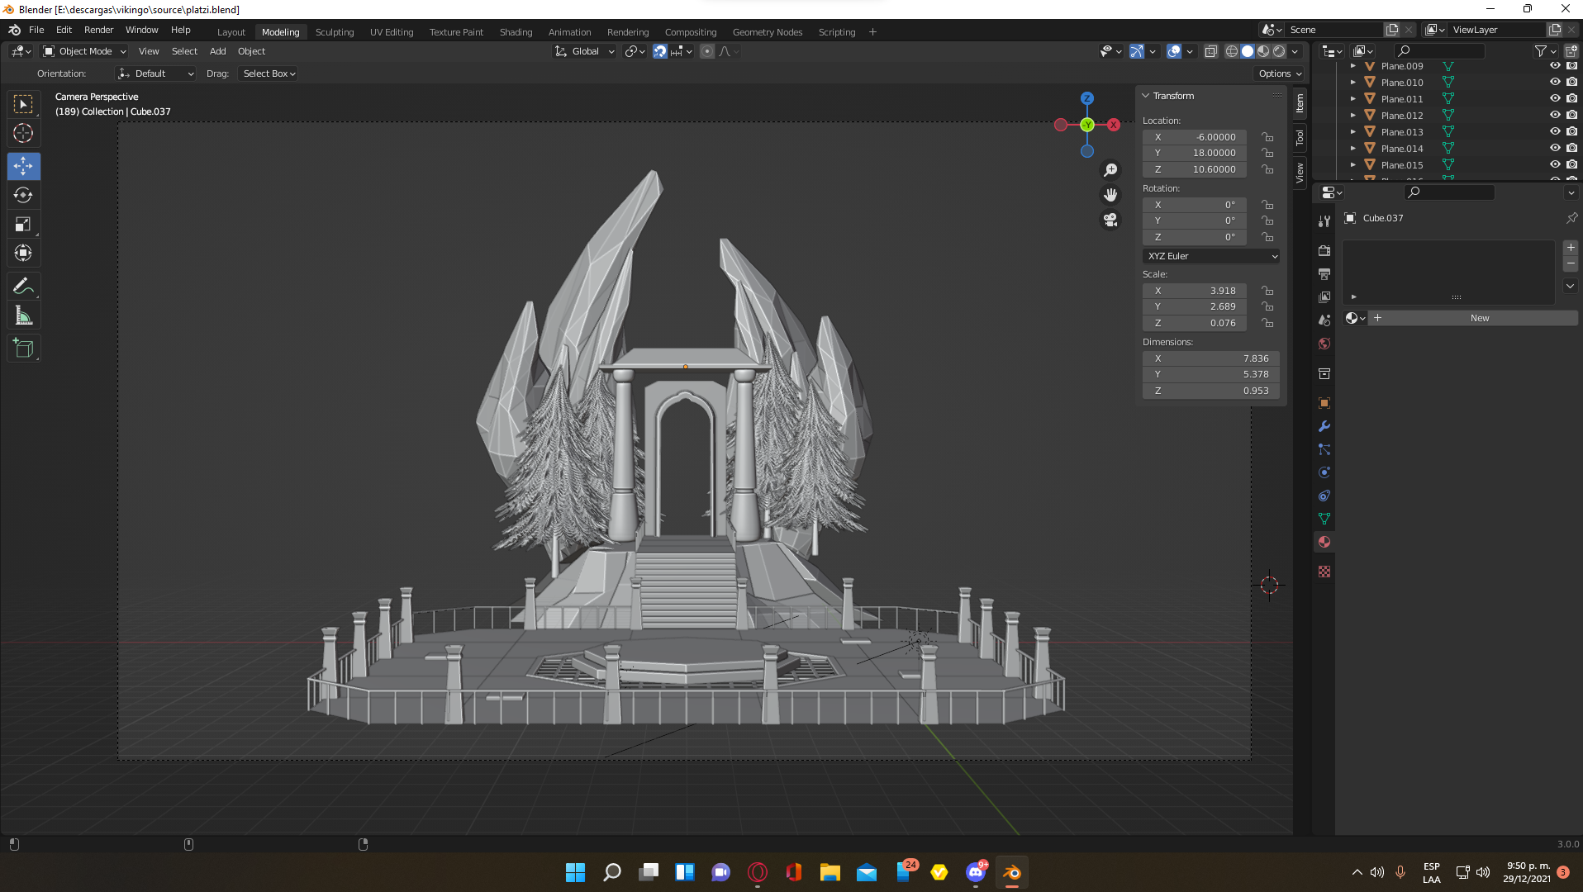
Task: Switch to the Sculpting workspace tab
Action: click(334, 32)
